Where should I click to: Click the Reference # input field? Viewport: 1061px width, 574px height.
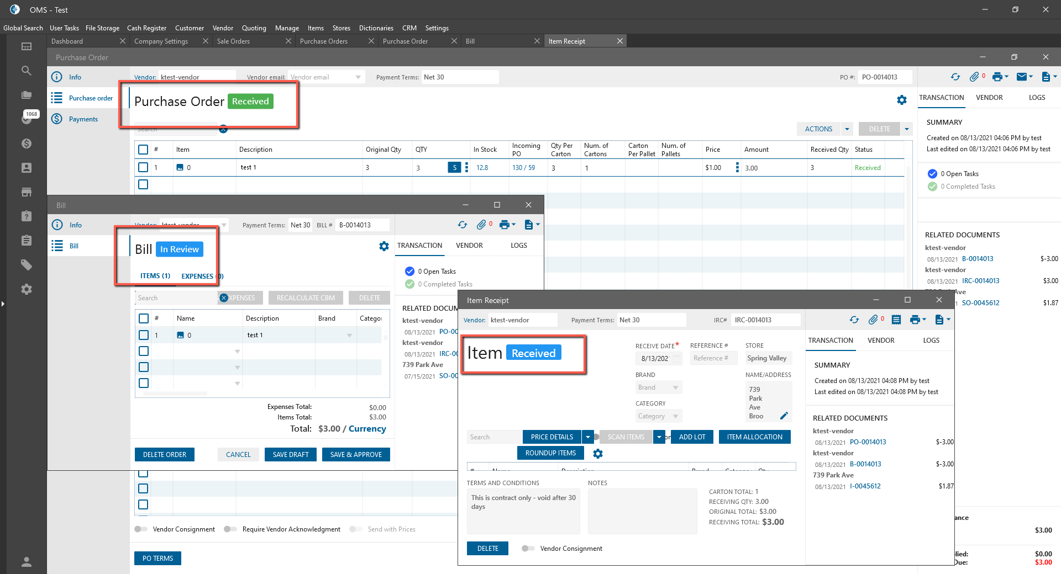coord(713,358)
